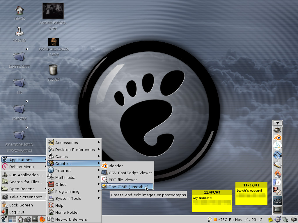Click the camera screenshot panel launcher
The width and height of the screenshot is (298, 223).
point(28,220)
